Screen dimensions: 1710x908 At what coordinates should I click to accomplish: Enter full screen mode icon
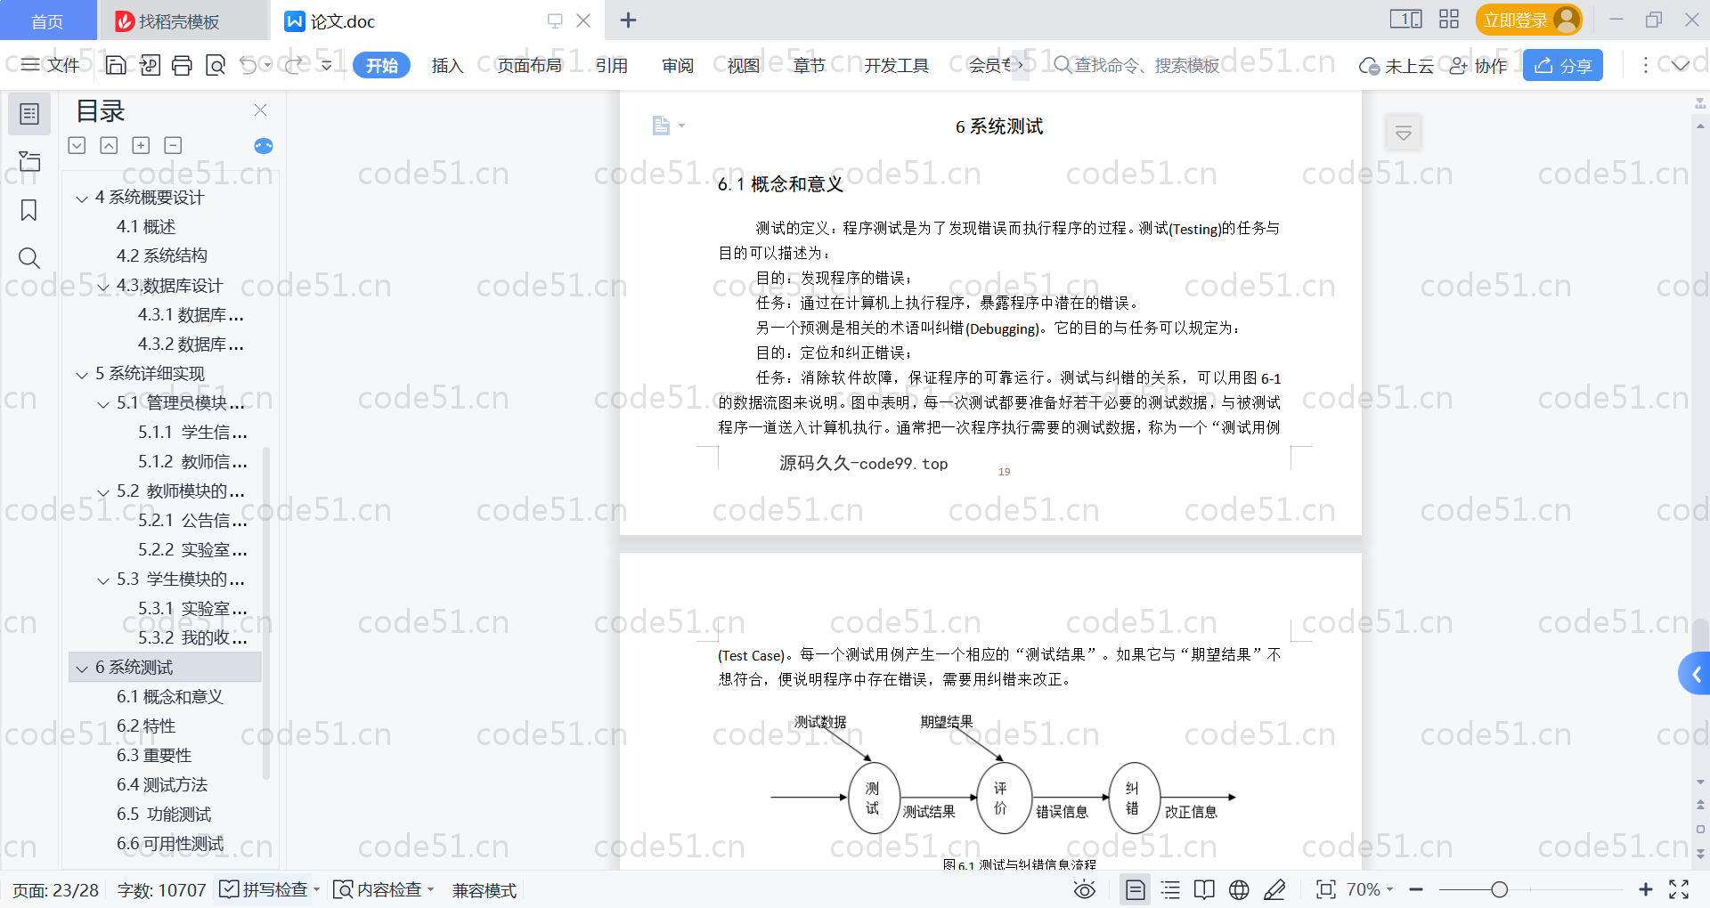pyautogui.click(x=1679, y=889)
